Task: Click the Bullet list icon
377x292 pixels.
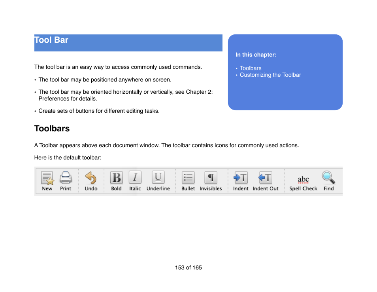Action: [x=188, y=178]
